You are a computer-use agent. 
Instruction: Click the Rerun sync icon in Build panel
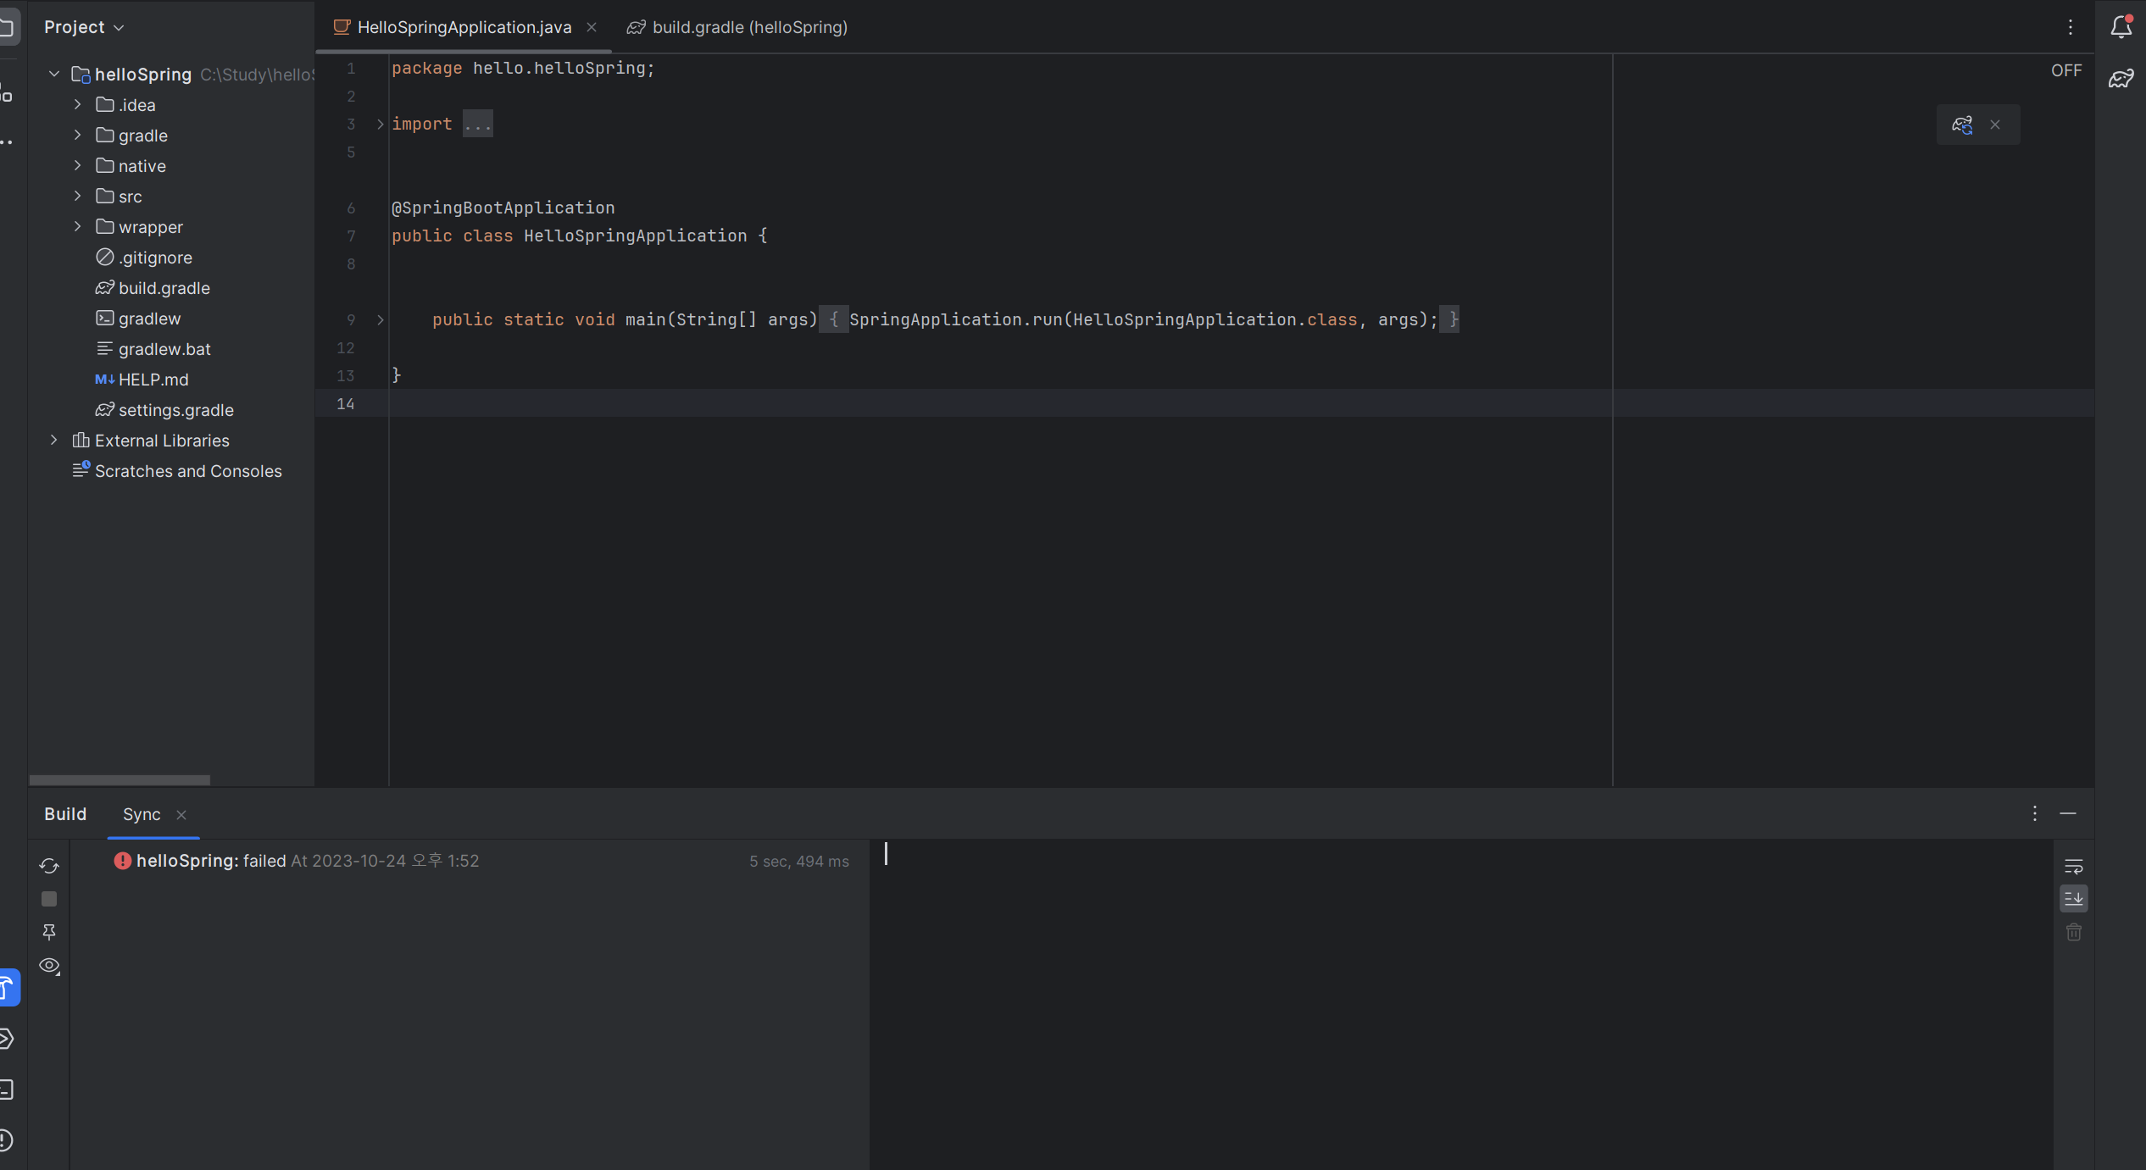(49, 866)
